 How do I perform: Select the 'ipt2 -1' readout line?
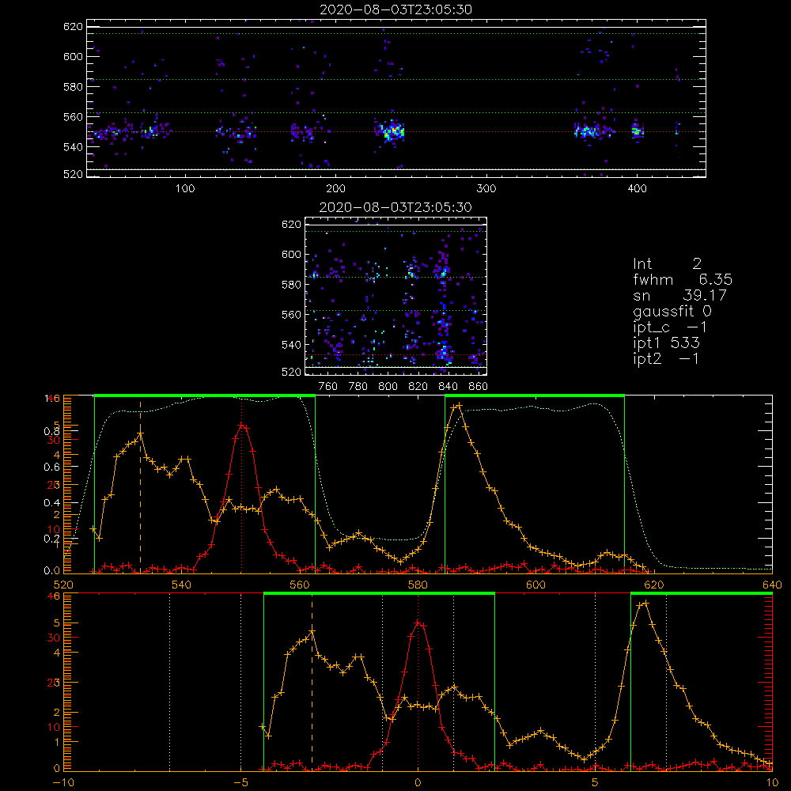[665, 358]
